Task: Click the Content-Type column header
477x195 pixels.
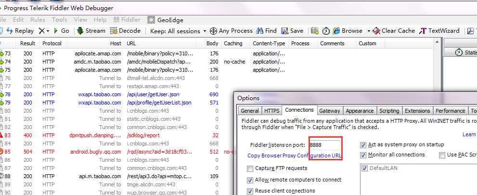Action: (x=269, y=43)
